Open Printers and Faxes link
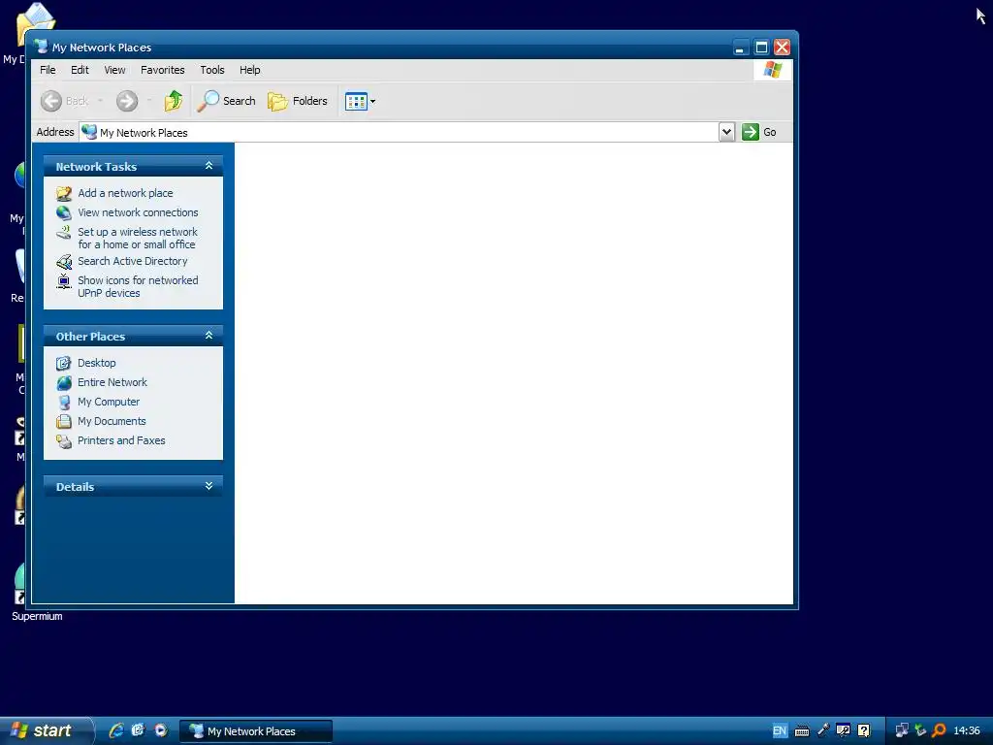 pyautogui.click(x=121, y=440)
